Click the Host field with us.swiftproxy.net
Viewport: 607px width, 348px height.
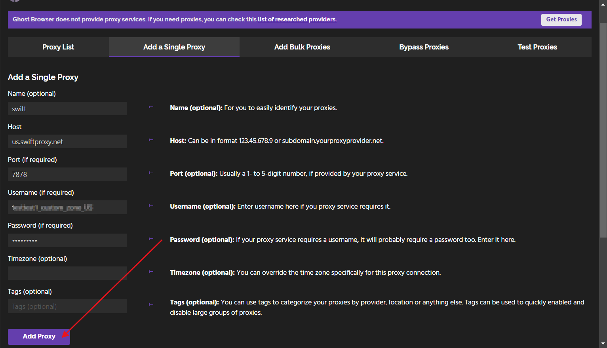(67, 141)
